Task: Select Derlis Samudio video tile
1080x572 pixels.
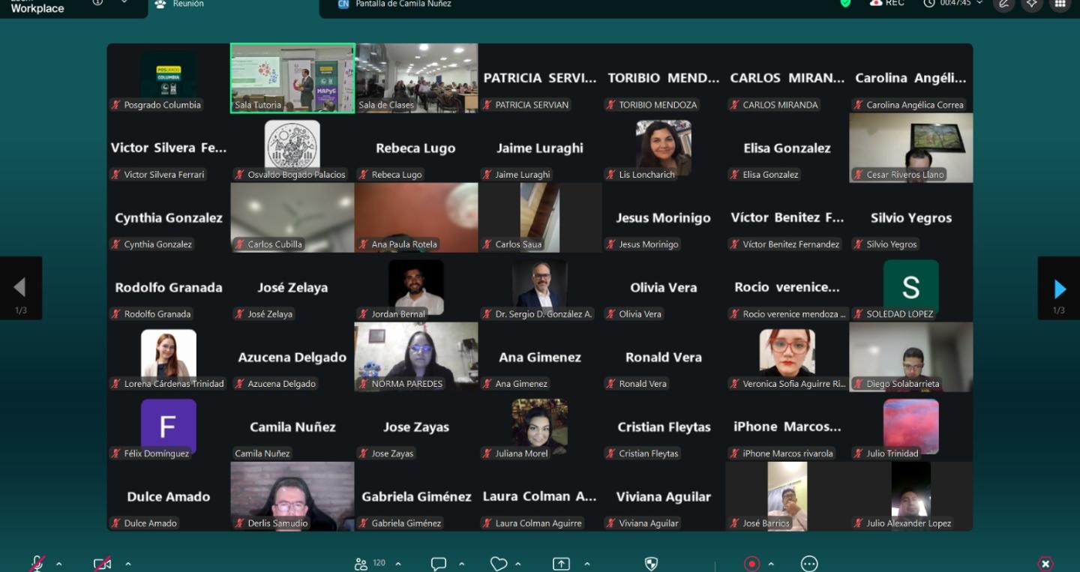Action: [x=292, y=496]
